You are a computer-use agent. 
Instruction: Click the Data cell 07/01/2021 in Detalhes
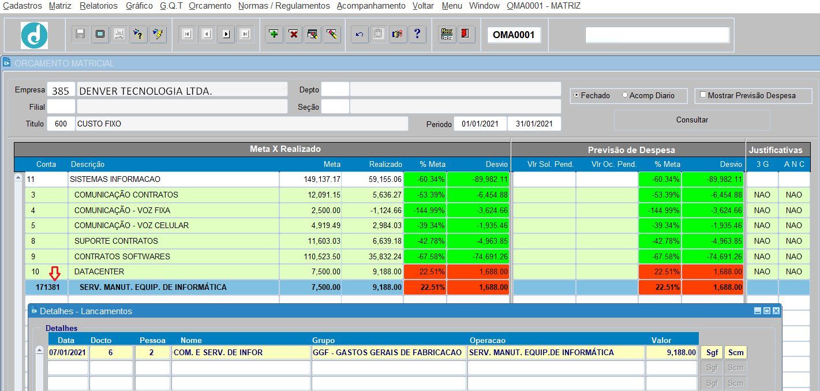pyautogui.click(x=68, y=352)
